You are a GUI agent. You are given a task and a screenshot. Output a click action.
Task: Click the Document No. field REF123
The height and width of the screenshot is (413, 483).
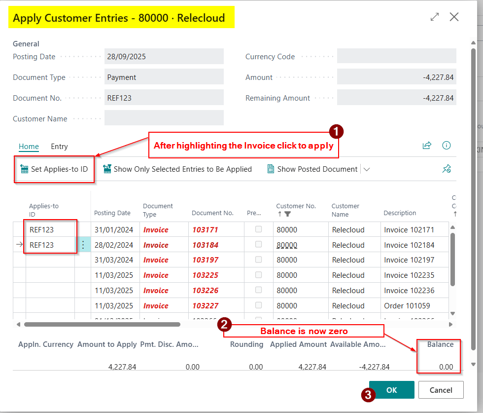[x=164, y=98]
